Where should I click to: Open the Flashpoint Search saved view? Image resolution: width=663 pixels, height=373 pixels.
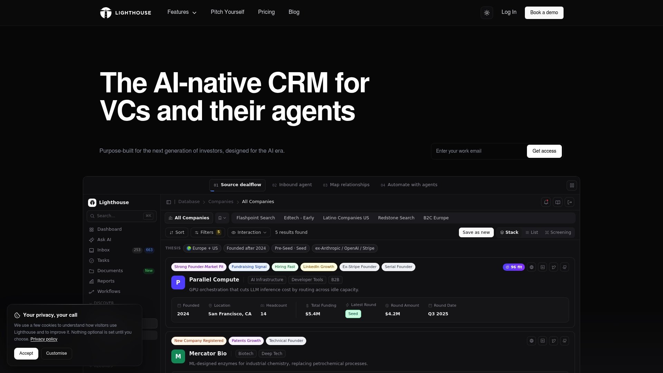click(256, 218)
